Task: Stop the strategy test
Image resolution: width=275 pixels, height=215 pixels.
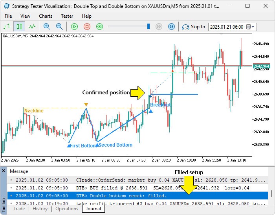Action: [87, 27]
